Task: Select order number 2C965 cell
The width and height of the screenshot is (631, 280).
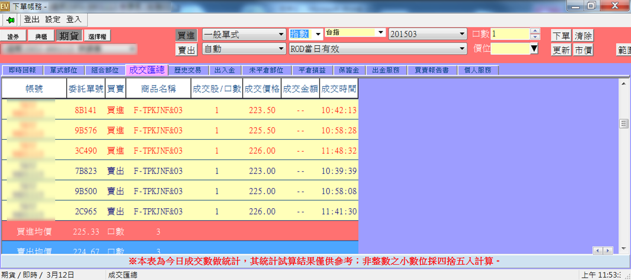Action: (x=86, y=211)
